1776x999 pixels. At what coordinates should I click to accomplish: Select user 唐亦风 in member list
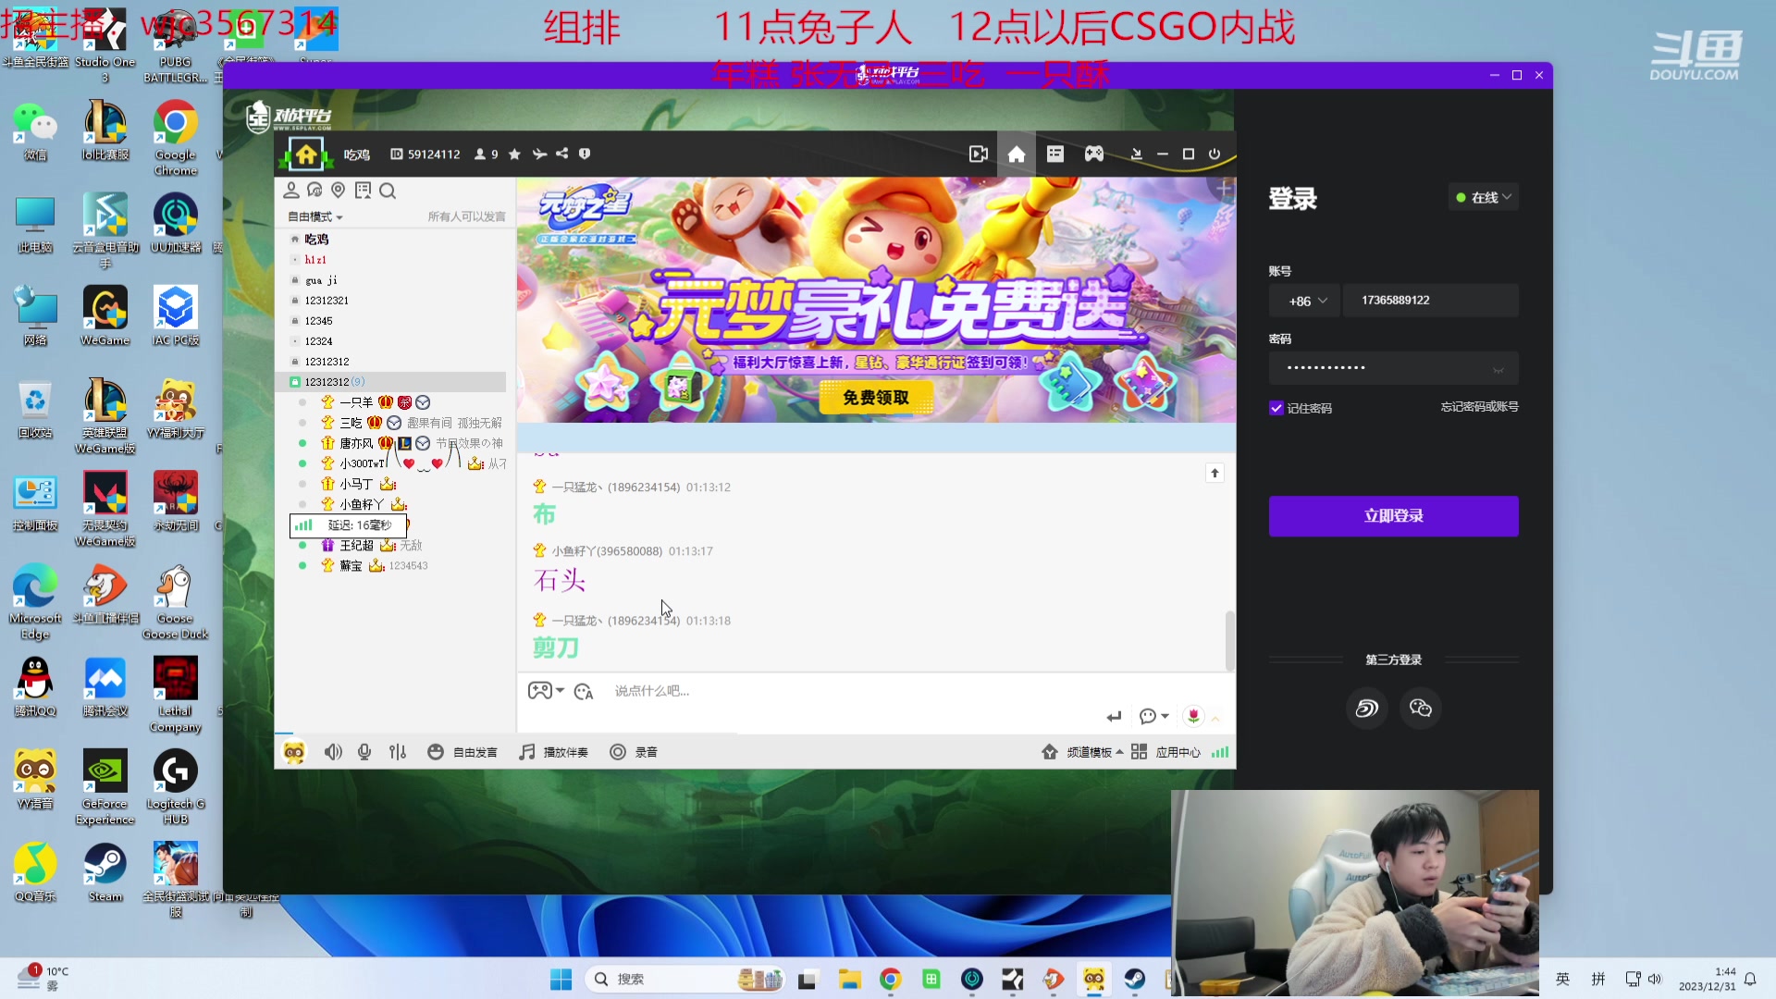coord(356,443)
